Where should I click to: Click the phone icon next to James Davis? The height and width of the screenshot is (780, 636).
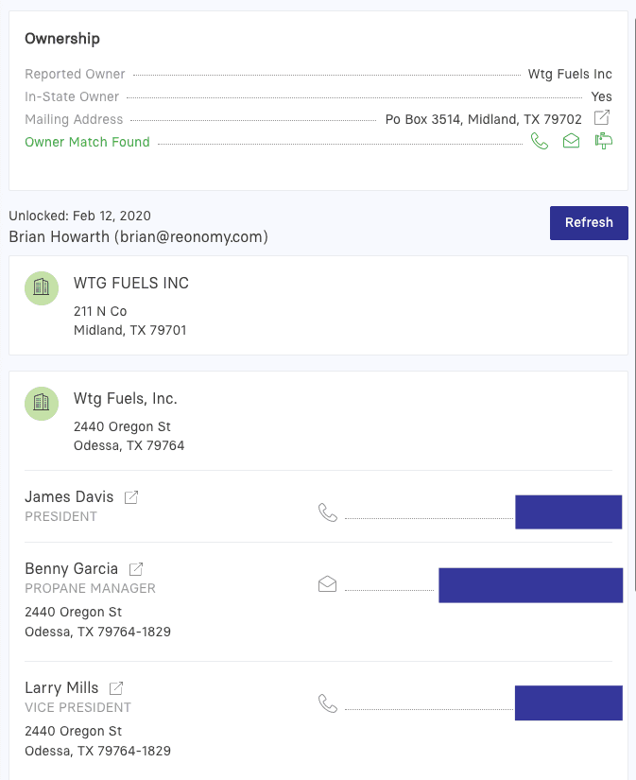328,512
